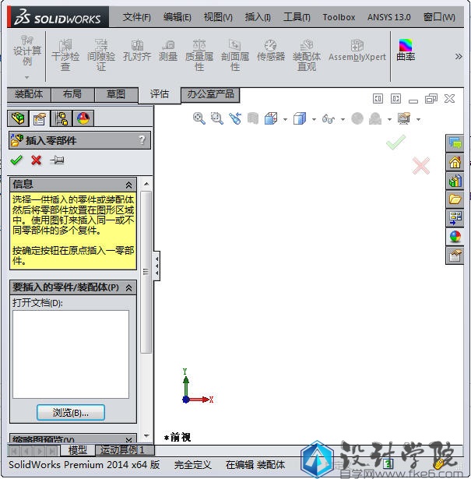Collapse the 信息 section
The height and width of the screenshot is (479, 471).
click(129, 185)
